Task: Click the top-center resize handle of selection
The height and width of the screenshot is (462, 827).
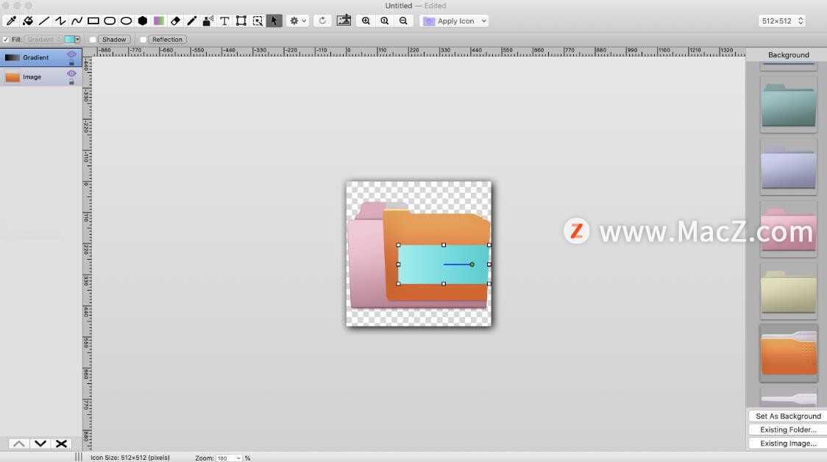Action: tap(444, 245)
